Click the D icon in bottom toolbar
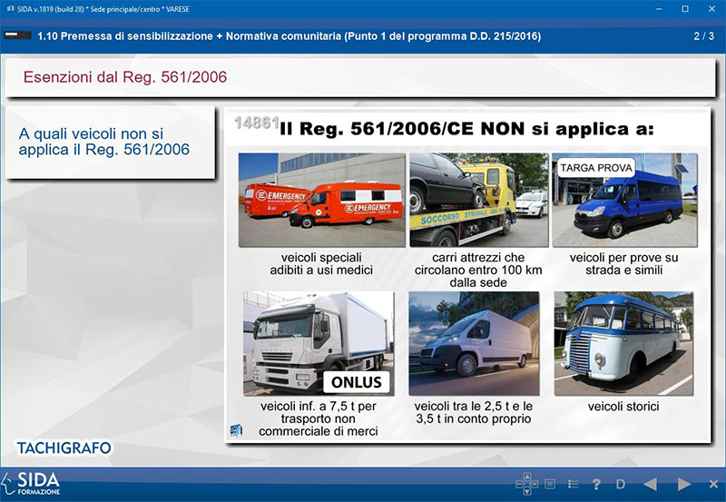This screenshot has height=502, width=726. [622, 484]
